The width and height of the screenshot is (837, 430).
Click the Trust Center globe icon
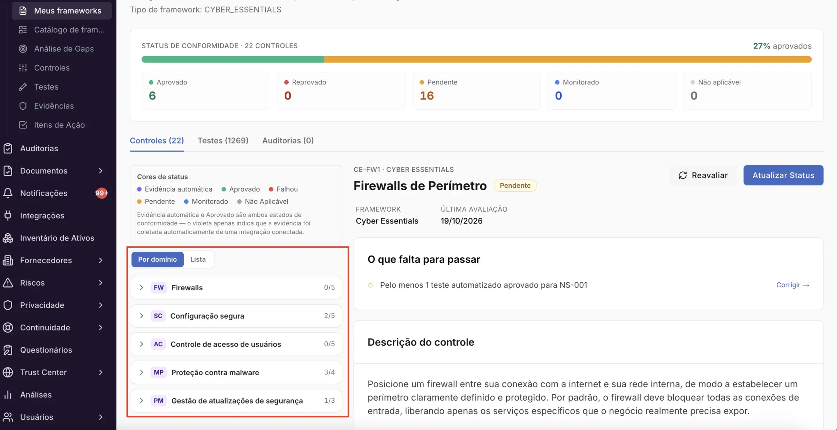(x=8, y=372)
